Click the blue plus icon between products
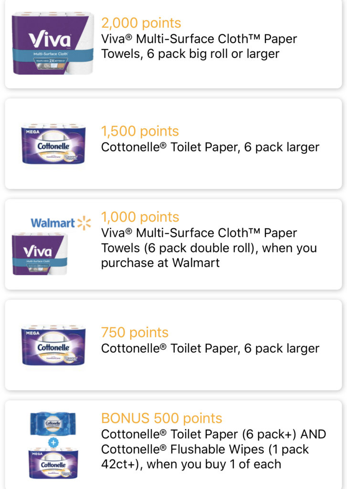This screenshot has width=347, height=489. 53,442
